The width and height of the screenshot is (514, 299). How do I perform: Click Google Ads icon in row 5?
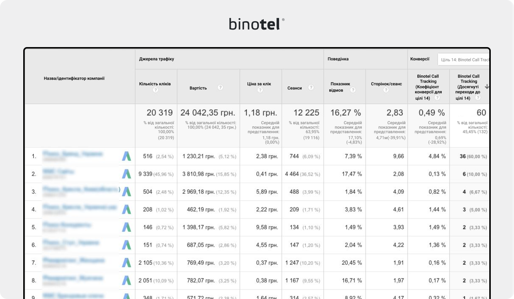pyautogui.click(x=127, y=227)
